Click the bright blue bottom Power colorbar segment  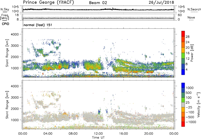coord(183,72)
